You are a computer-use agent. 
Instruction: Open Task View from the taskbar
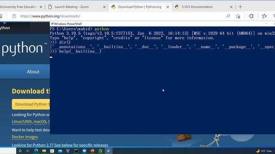click(x=27, y=151)
